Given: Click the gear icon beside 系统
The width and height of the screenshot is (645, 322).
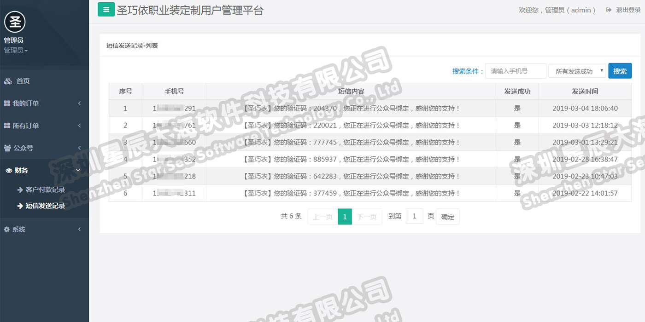Looking at the screenshot, I should (6, 229).
